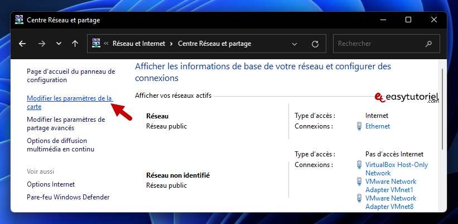
Task: Open Modifier les paramètres de la carte
Action: coord(70,103)
